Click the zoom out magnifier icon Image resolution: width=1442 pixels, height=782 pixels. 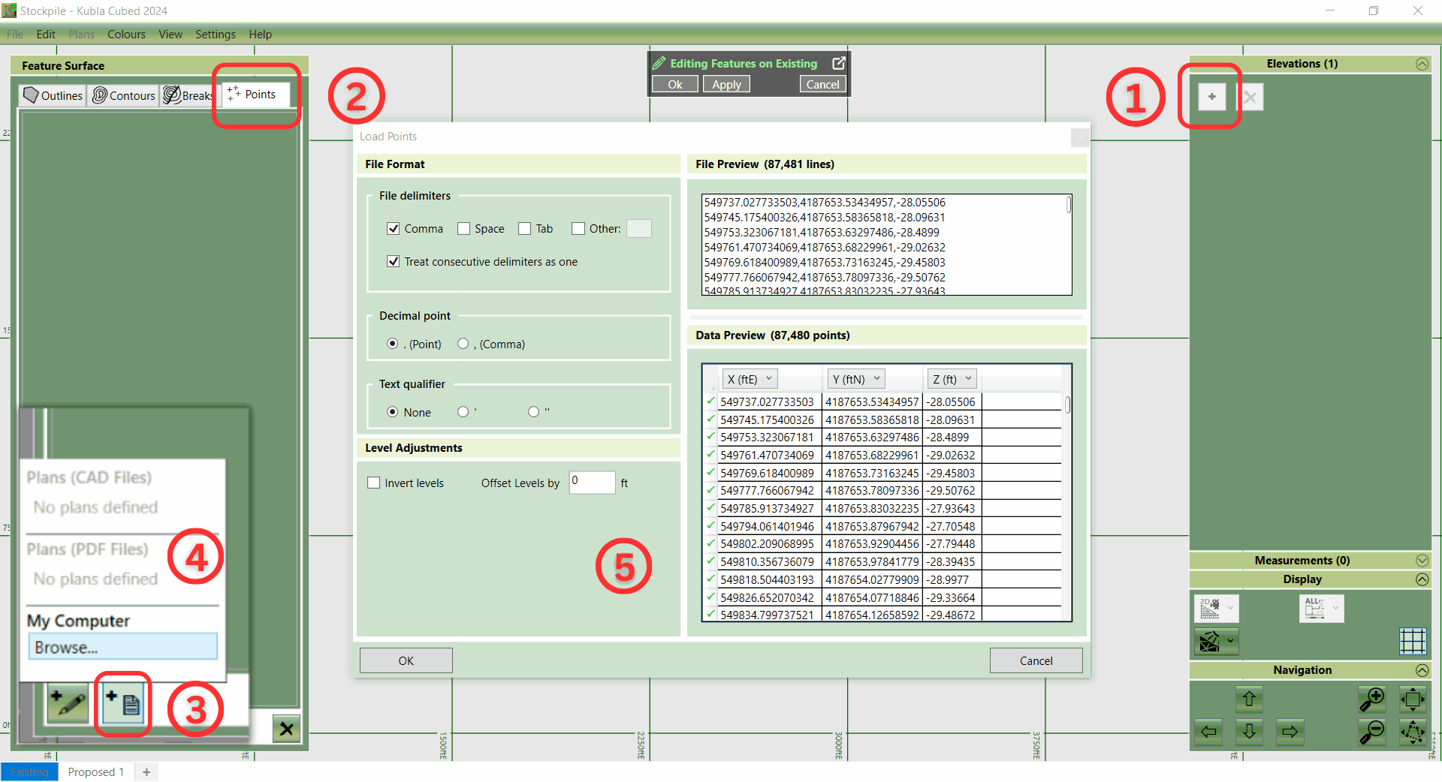[x=1371, y=731]
